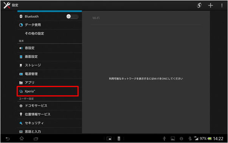Click the display icon beside 画面設定
The image size is (228, 143).
click(21, 57)
